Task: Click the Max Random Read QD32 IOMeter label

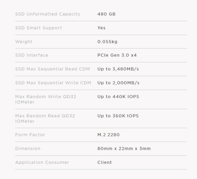Action: click(45, 118)
